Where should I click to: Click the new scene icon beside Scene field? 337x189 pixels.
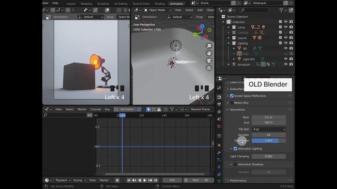tap(233, 3)
